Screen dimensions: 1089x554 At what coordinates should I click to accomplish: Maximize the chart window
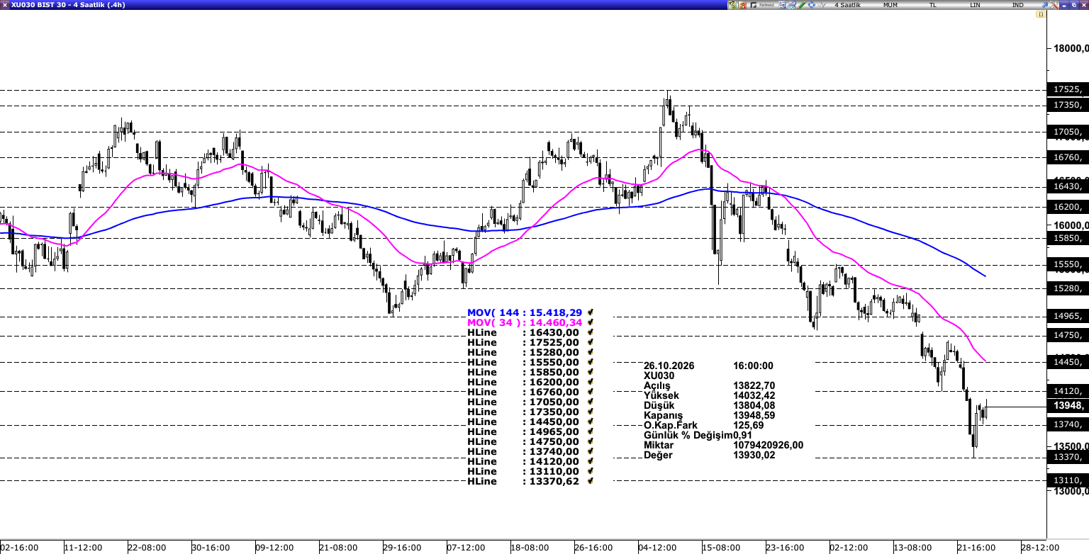point(1073,5)
